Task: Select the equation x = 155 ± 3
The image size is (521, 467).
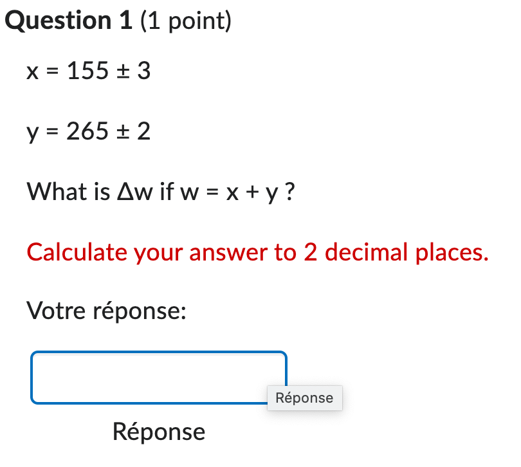Action: (88, 71)
